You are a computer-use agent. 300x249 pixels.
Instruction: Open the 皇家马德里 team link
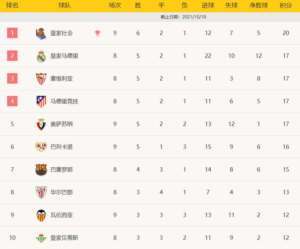click(64, 56)
